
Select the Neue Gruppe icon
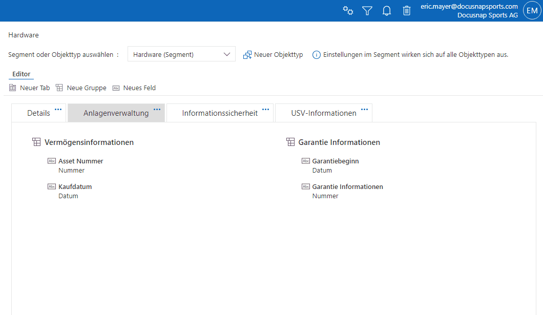coord(59,88)
